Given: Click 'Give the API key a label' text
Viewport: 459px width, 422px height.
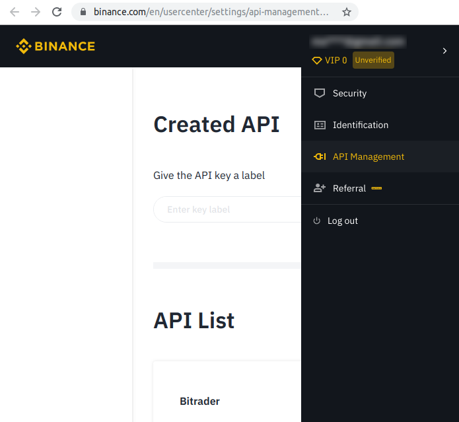Looking at the screenshot, I should (x=209, y=176).
